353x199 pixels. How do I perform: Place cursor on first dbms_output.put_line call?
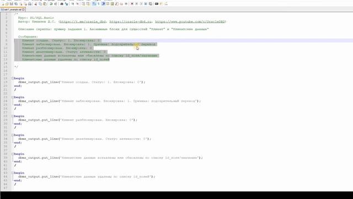click(x=38, y=82)
